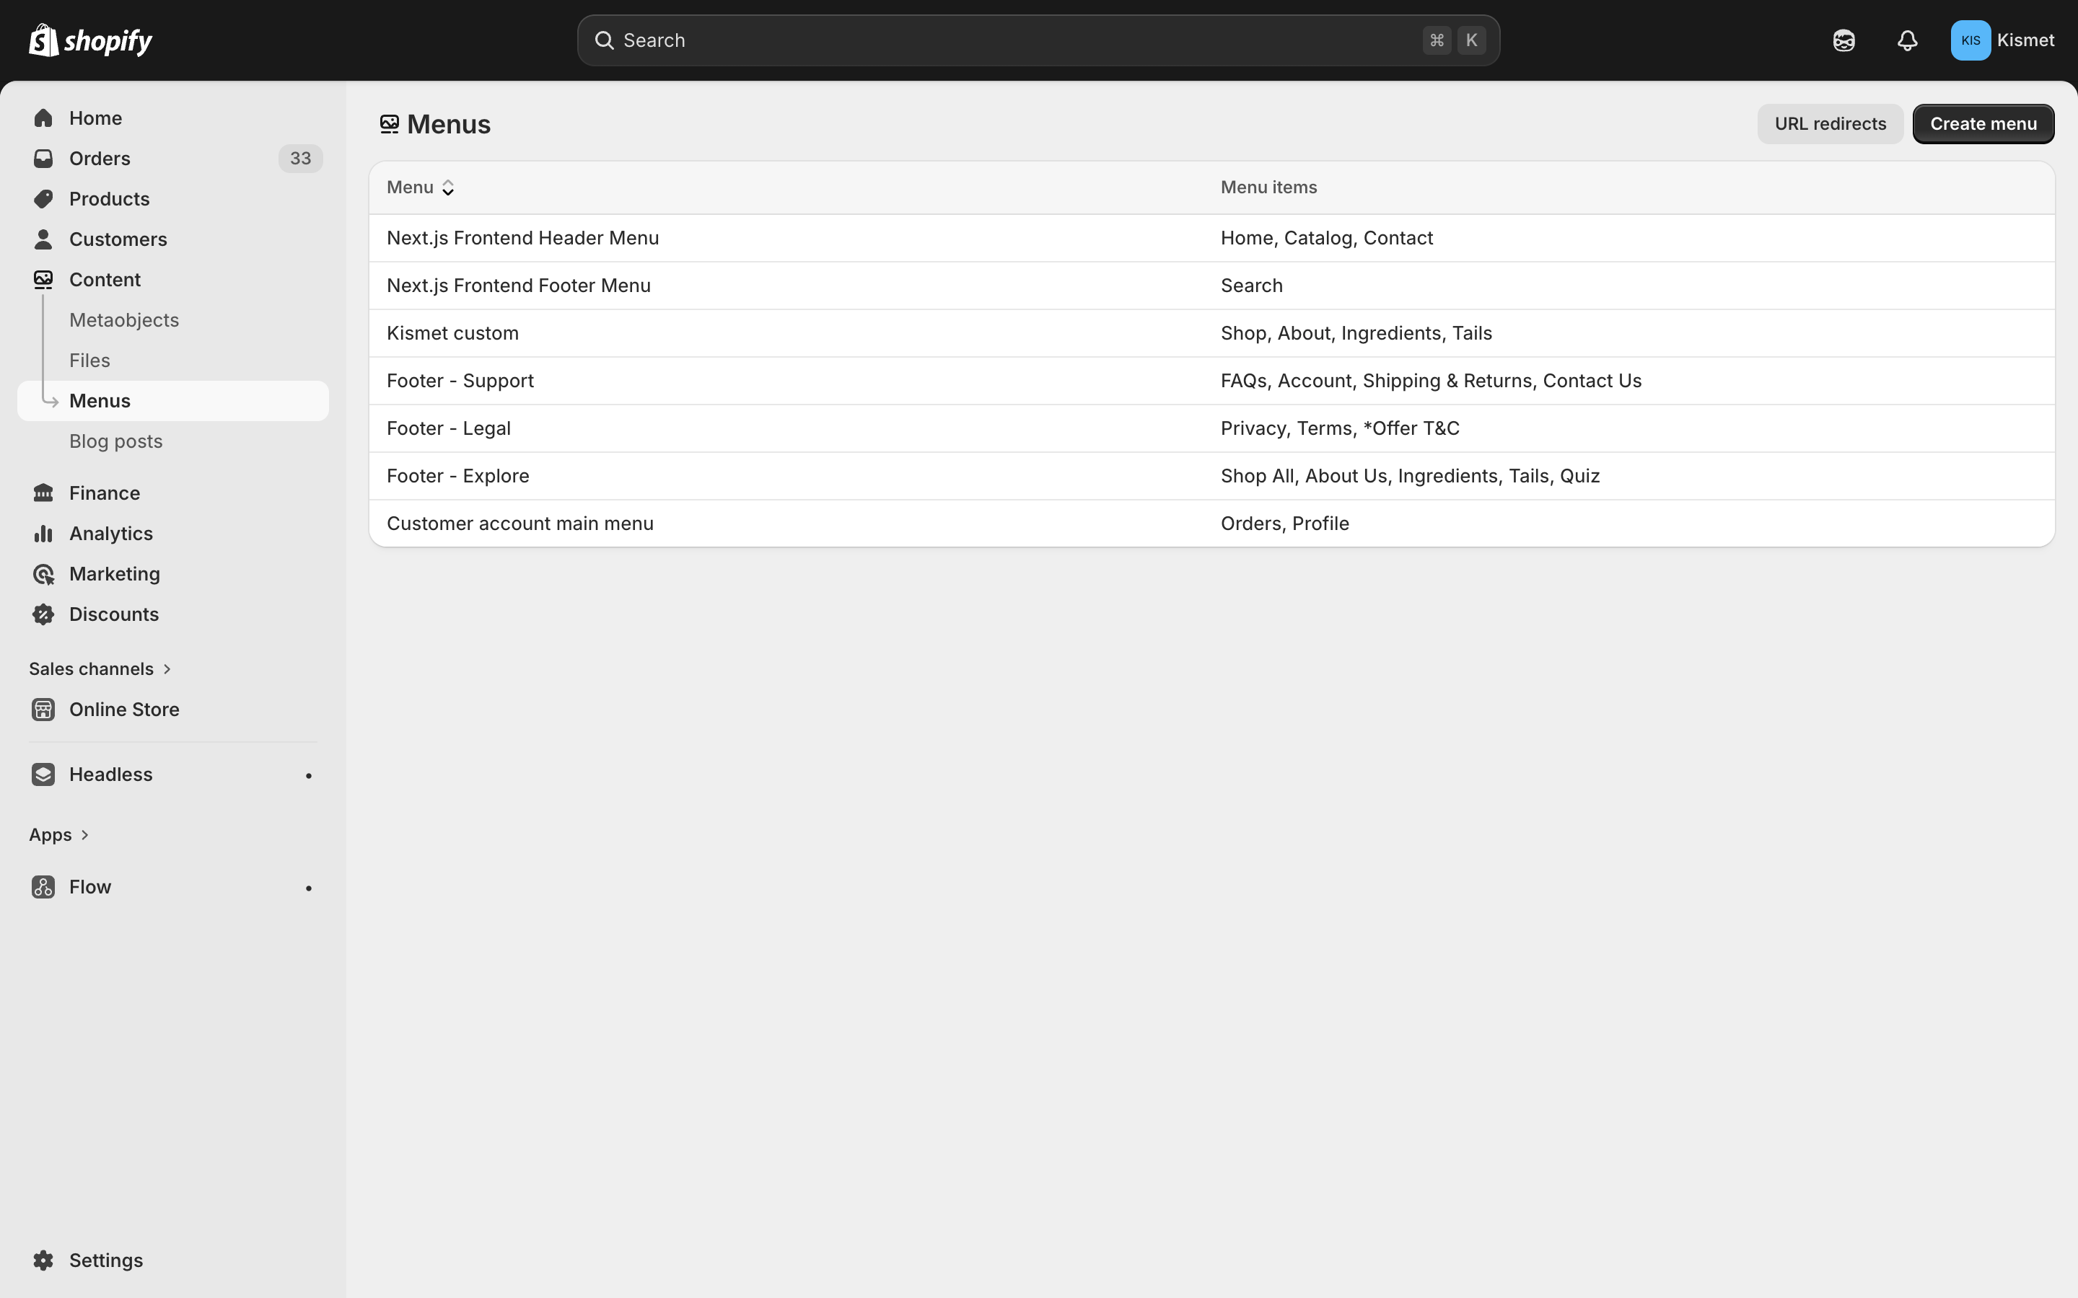
Task: Expand the Apps section
Action: pyautogui.click(x=59, y=834)
